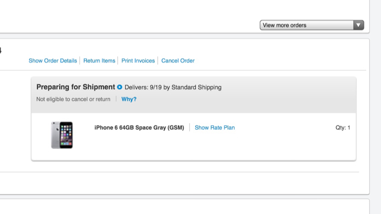
Task: Select the Return Items link
Action: point(99,61)
